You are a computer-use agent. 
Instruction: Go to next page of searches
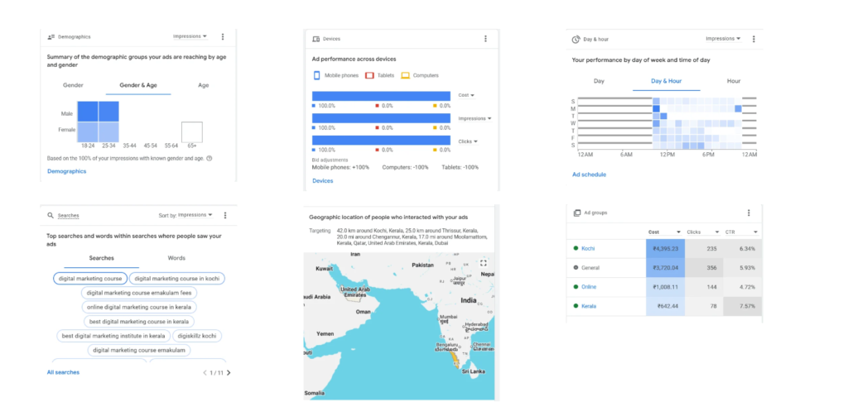[229, 373]
